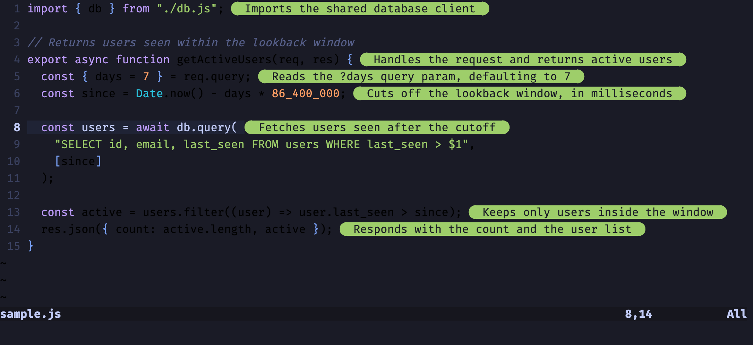Click 'users.filter' on line 13
753x345 pixels.
tap(183, 212)
